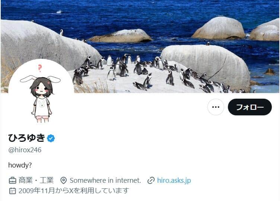Open the bunny-eared girl profile avatar
The height and width of the screenshot is (201, 280).
(x=41, y=92)
